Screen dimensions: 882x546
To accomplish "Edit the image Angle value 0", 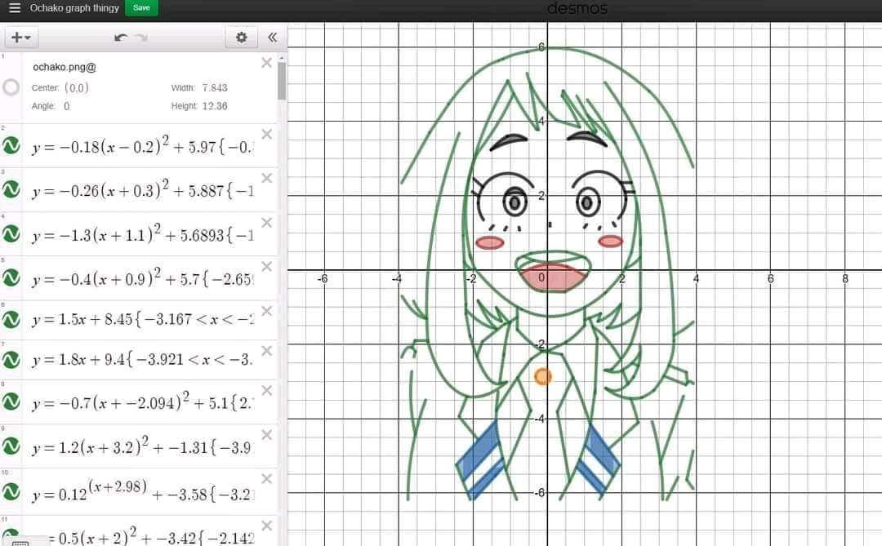I will tap(66, 106).
